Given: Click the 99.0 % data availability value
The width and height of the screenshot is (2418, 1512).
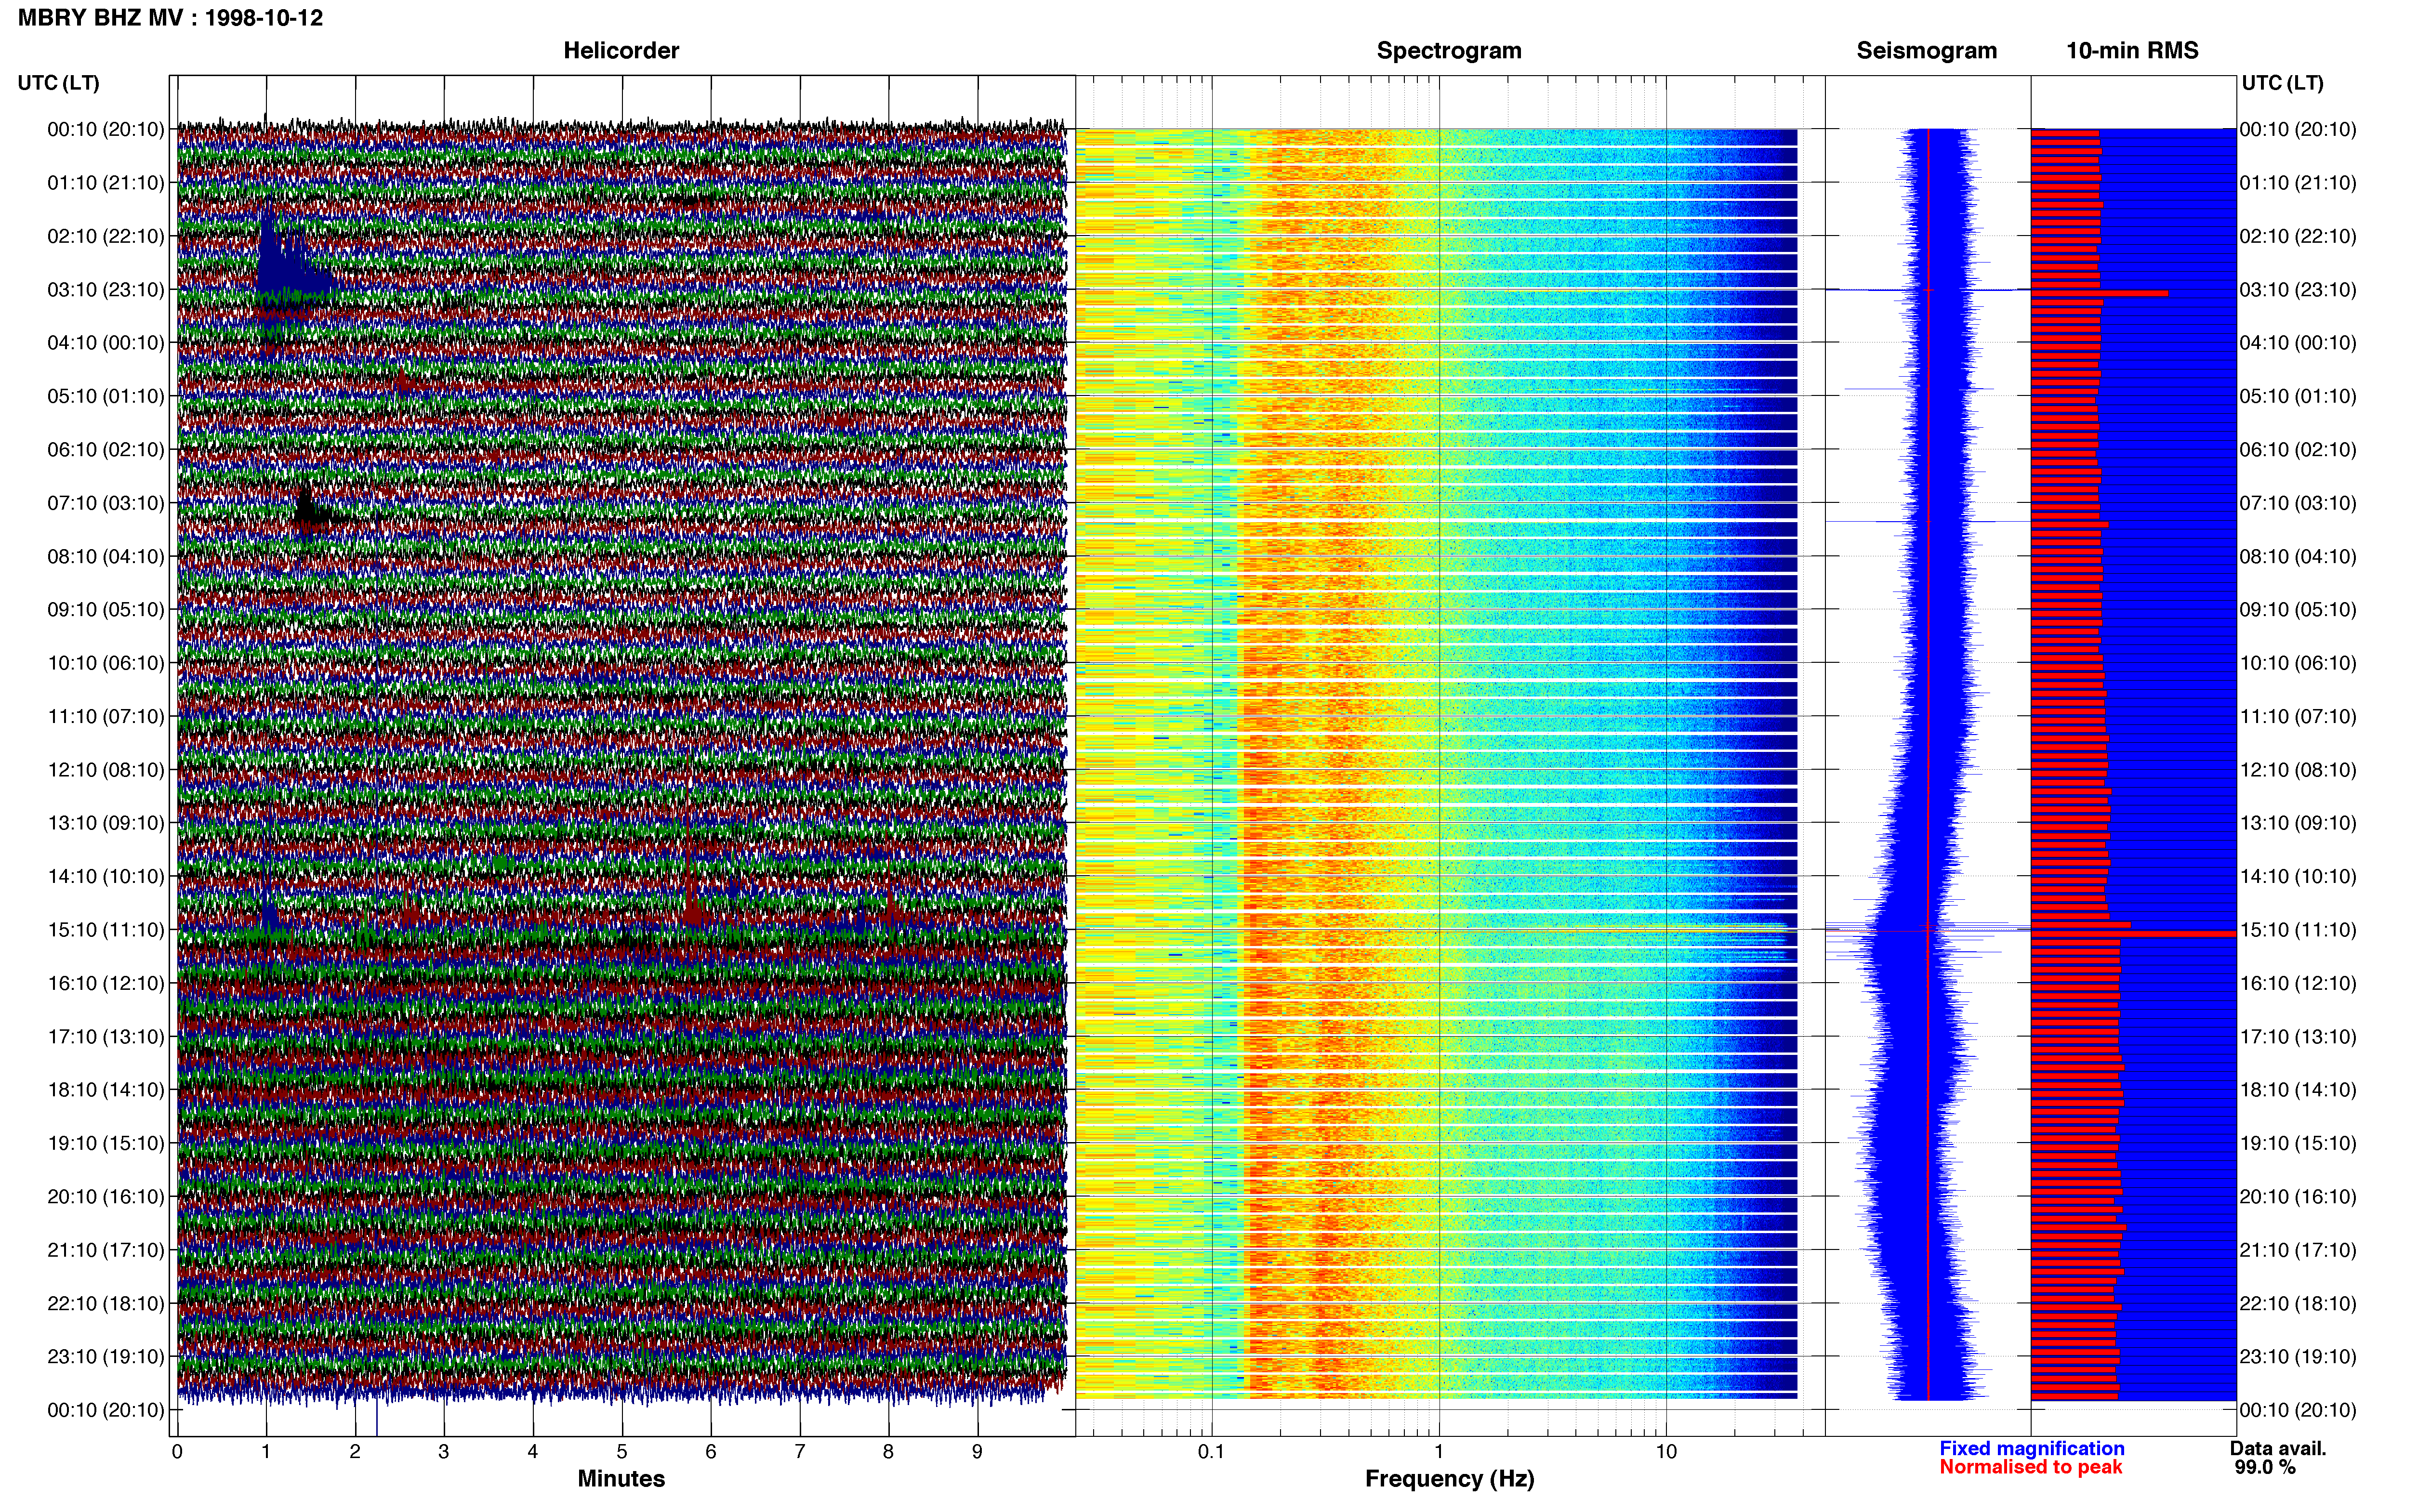Looking at the screenshot, I should pyautogui.click(x=2265, y=1467).
